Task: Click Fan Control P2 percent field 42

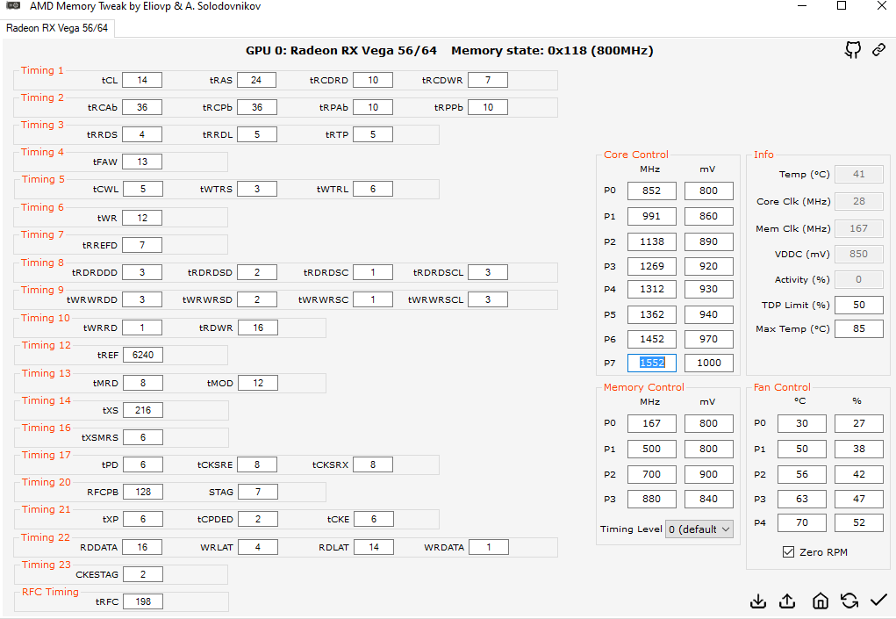Action: tap(859, 474)
